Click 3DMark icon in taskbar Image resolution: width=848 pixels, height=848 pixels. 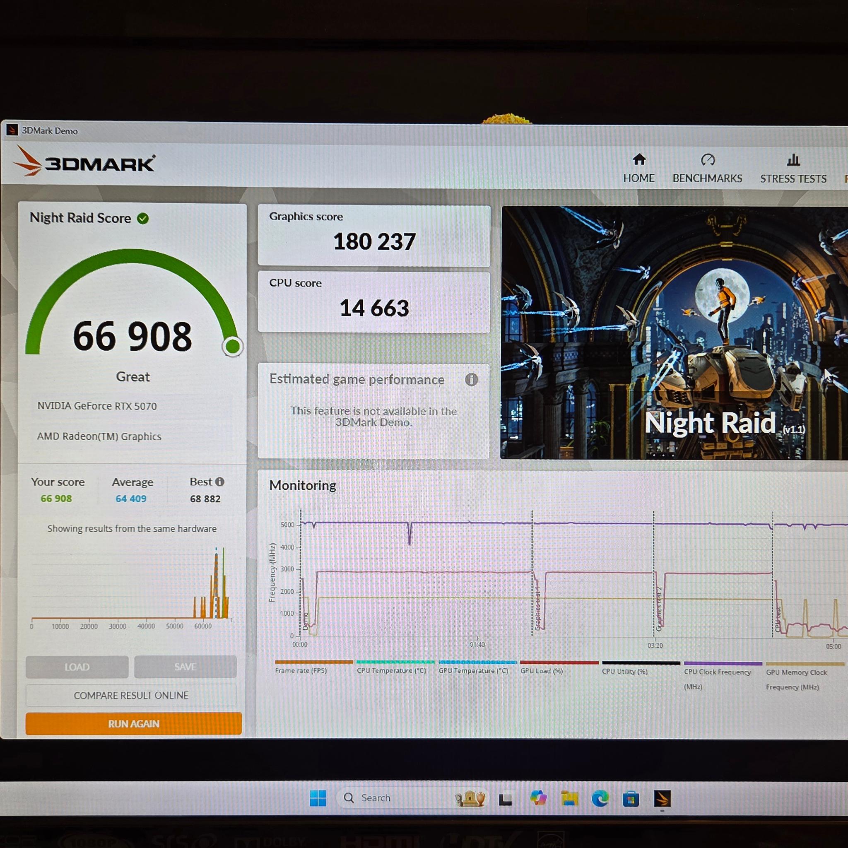(x=662, y=798)
